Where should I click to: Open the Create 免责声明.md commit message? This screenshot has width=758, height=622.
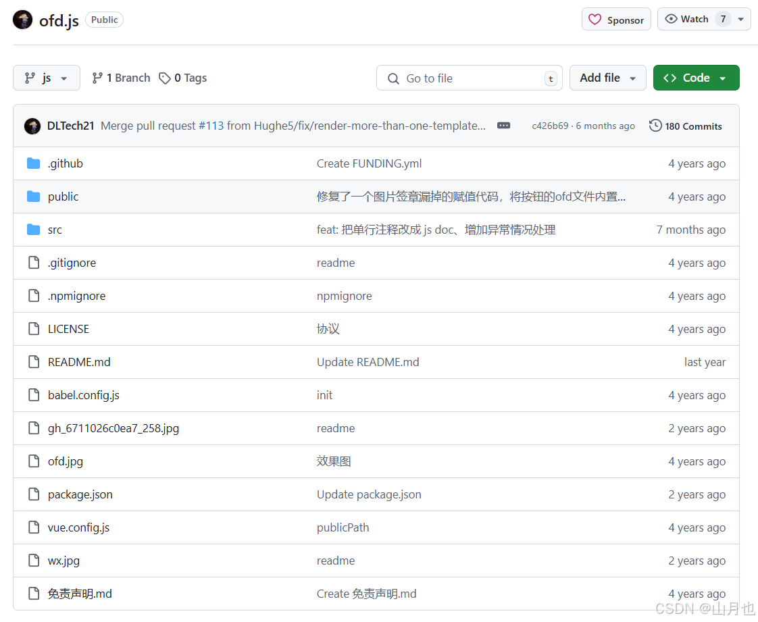(x=366, y=594)
